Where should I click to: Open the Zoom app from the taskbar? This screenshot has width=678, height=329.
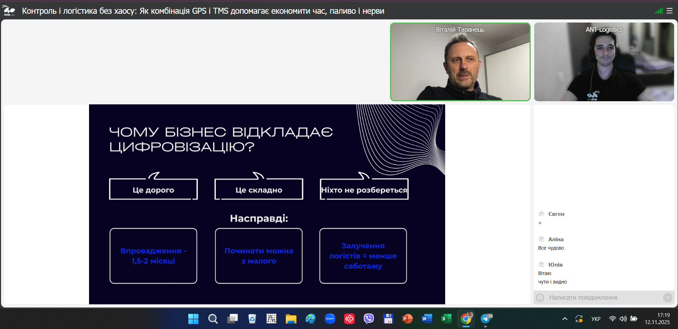pyautogui.click(x=330, y=319)
